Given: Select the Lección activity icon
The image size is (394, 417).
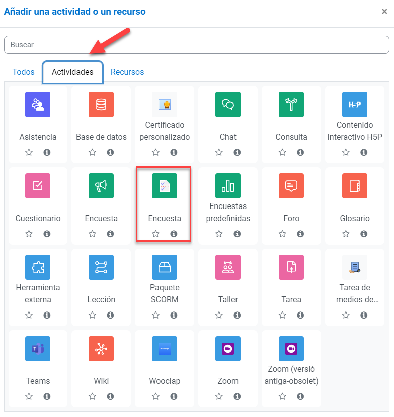Looking at the screenshot, I should tap(101, 267).
